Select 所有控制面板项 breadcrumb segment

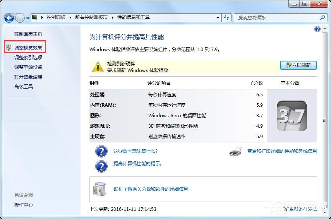(x=91, y=17)
